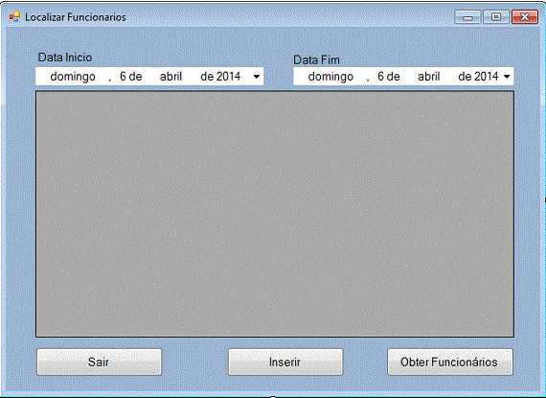Select the day '6' in Data Inicio
Image resolution: width=546 pixels, height=398 pixels.
coord(123,77)
